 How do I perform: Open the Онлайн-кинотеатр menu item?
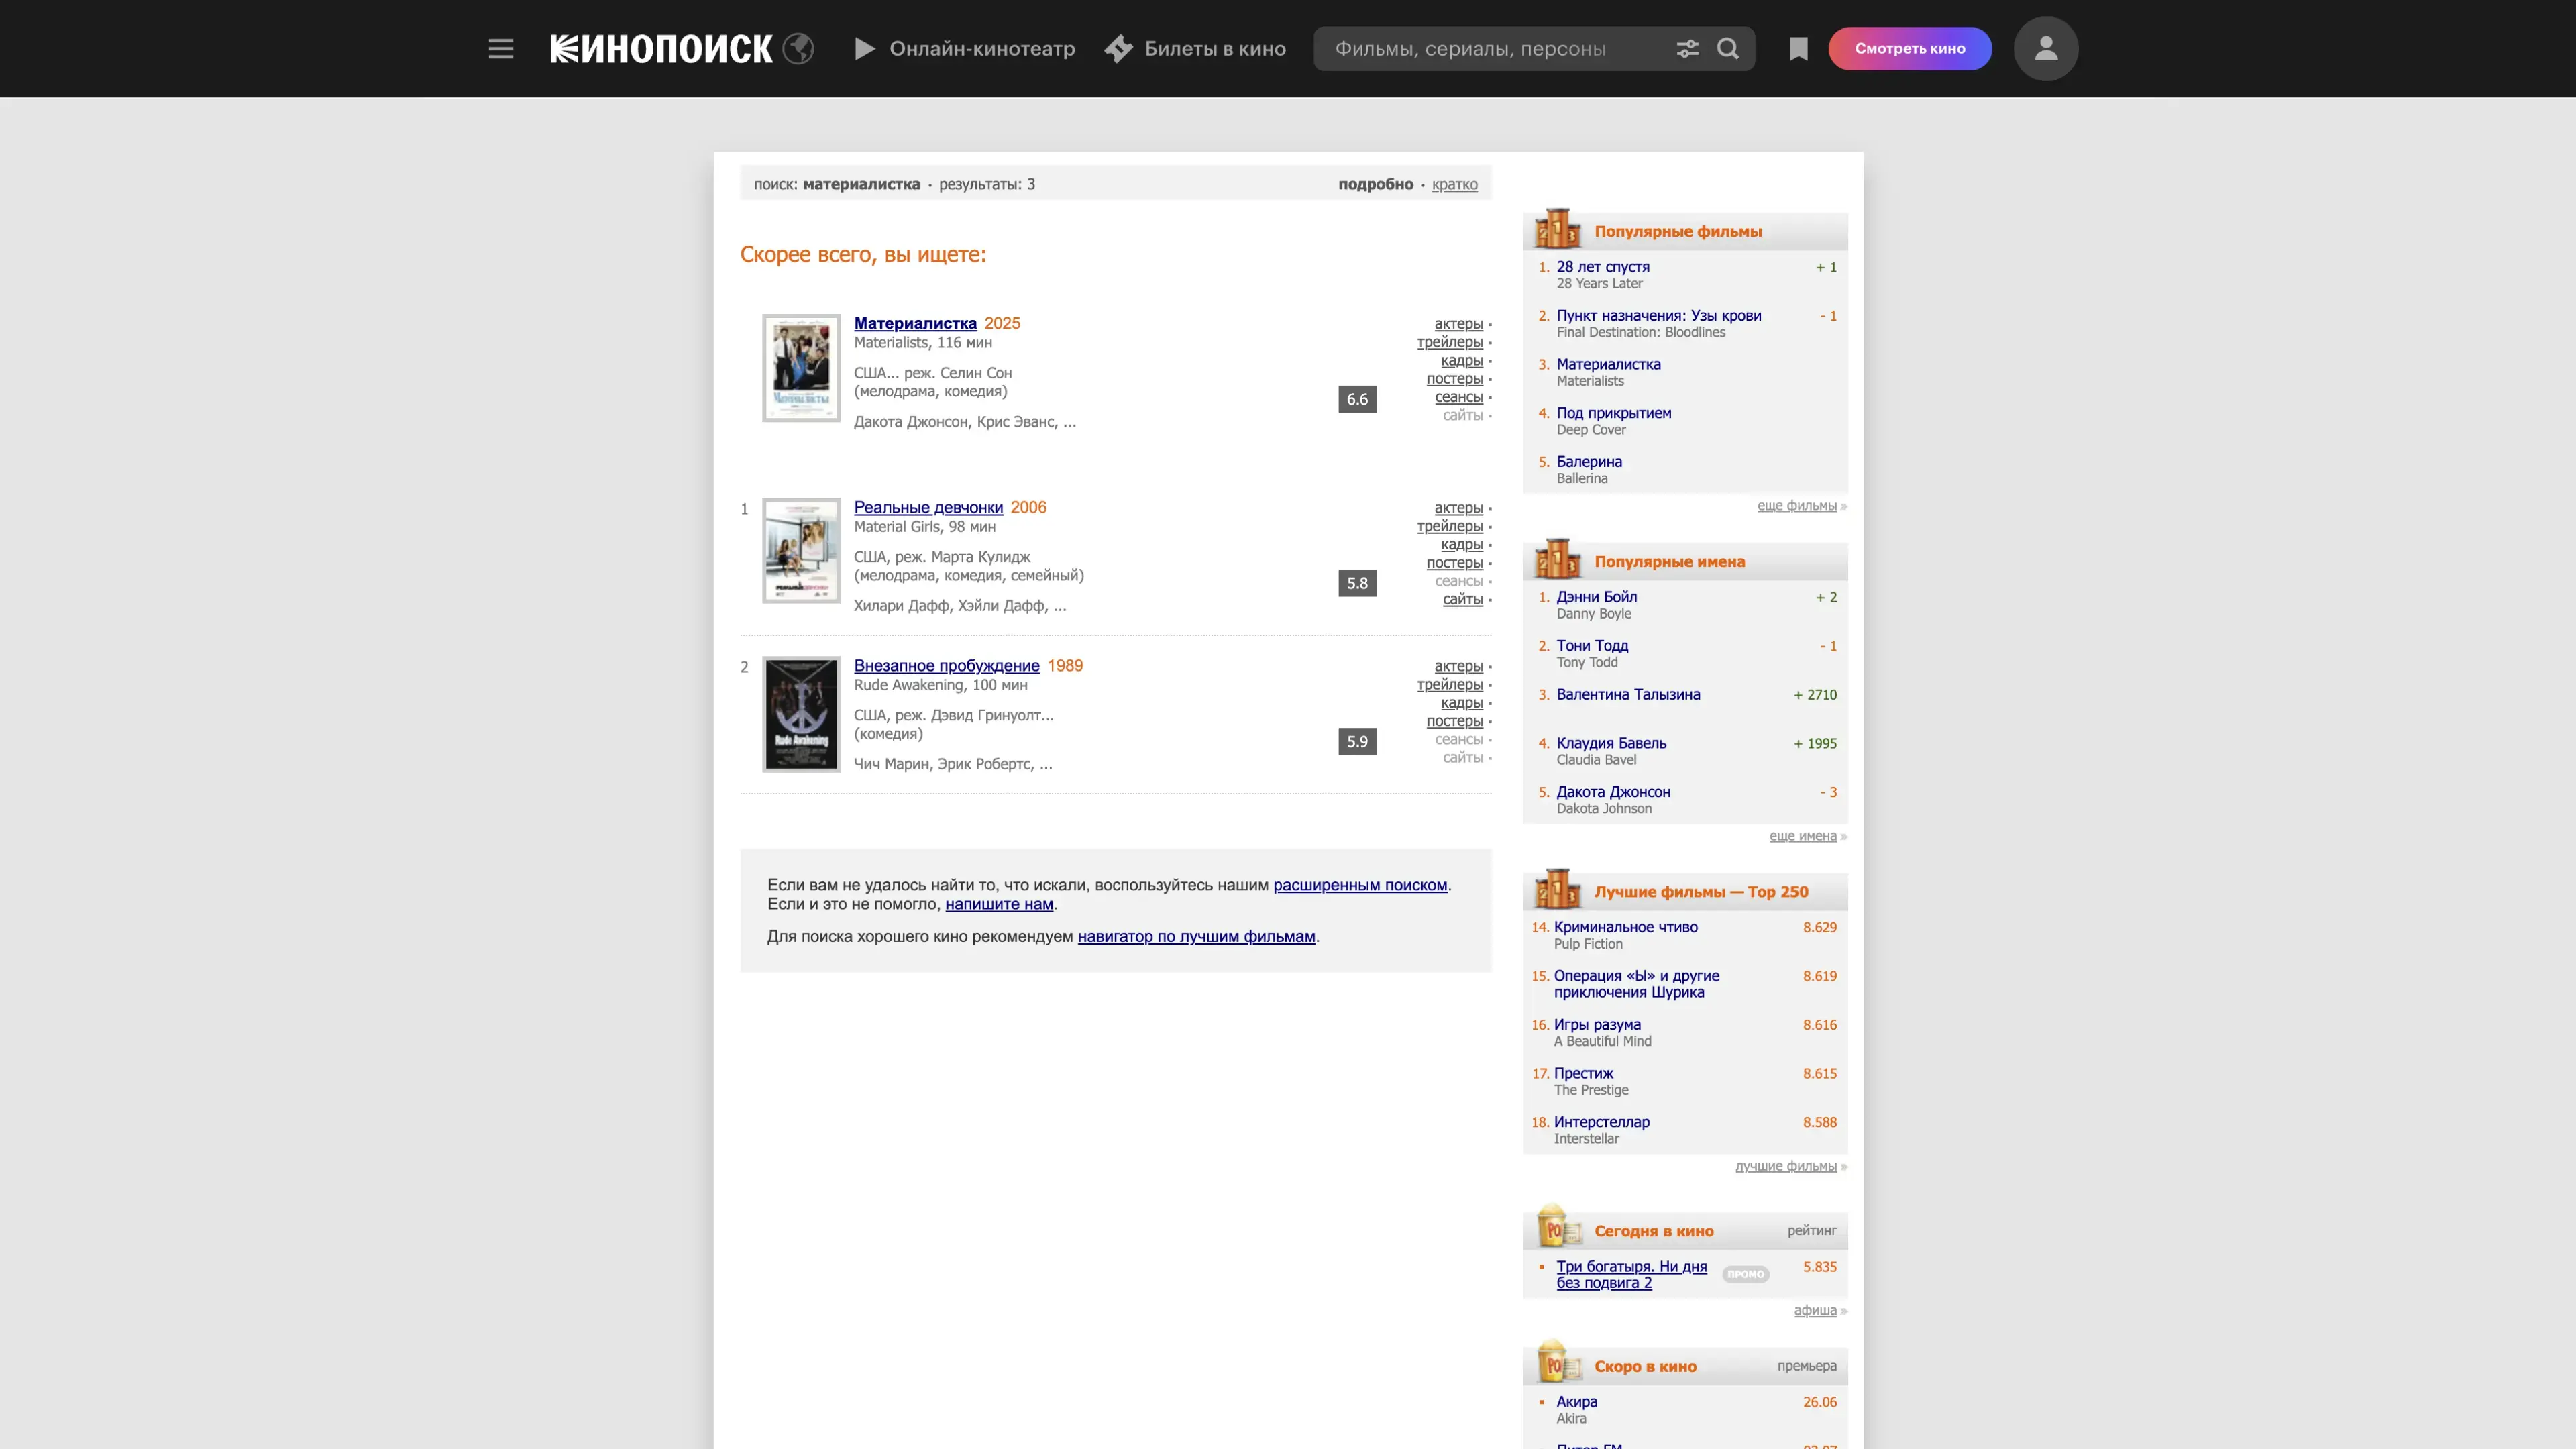981,48
